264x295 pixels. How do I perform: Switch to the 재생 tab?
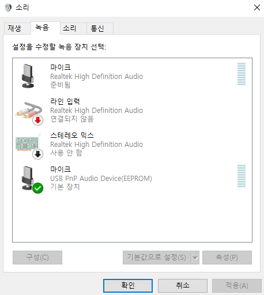[x=17, y=28]
